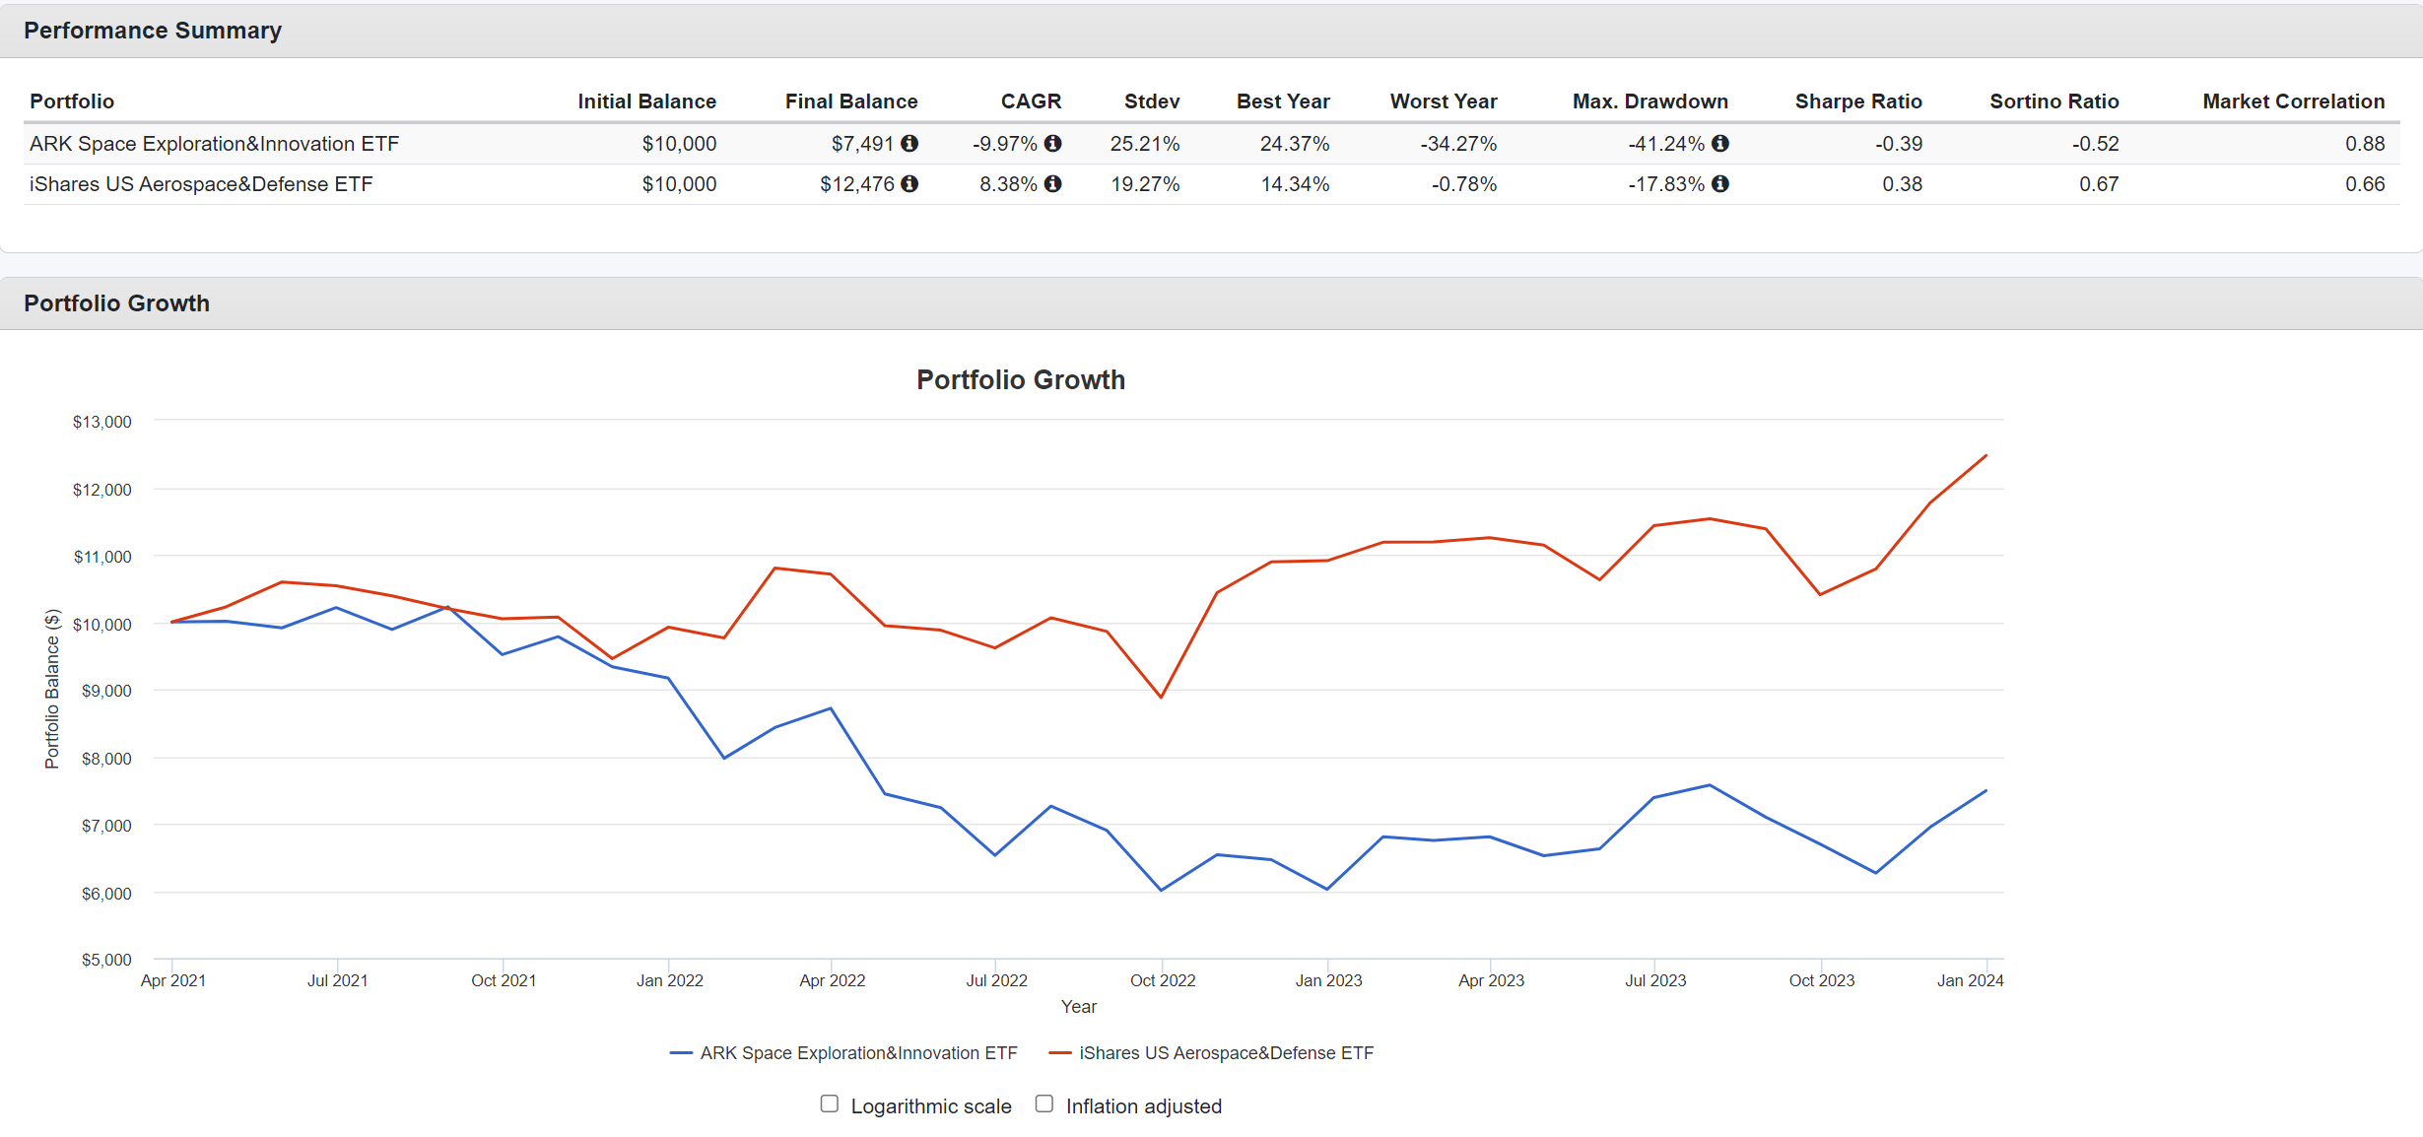Open the tooltip for ARK's -9.97% CAGR
Image resolution: width=2423 pixels, height=1137 pixels.
1052,144
